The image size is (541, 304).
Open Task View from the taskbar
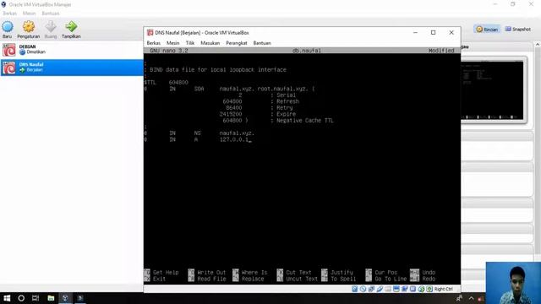[36, 298]
